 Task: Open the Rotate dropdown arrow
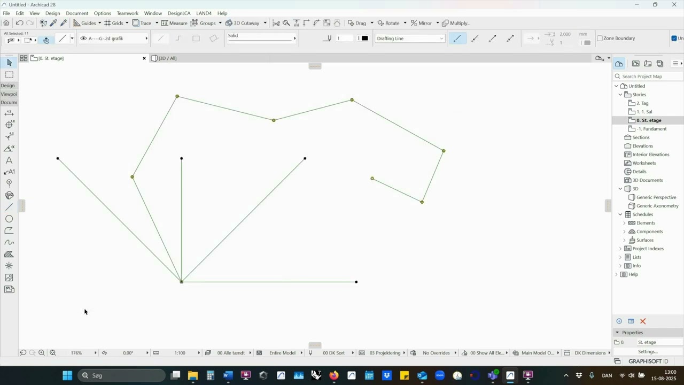pos(405,23)
